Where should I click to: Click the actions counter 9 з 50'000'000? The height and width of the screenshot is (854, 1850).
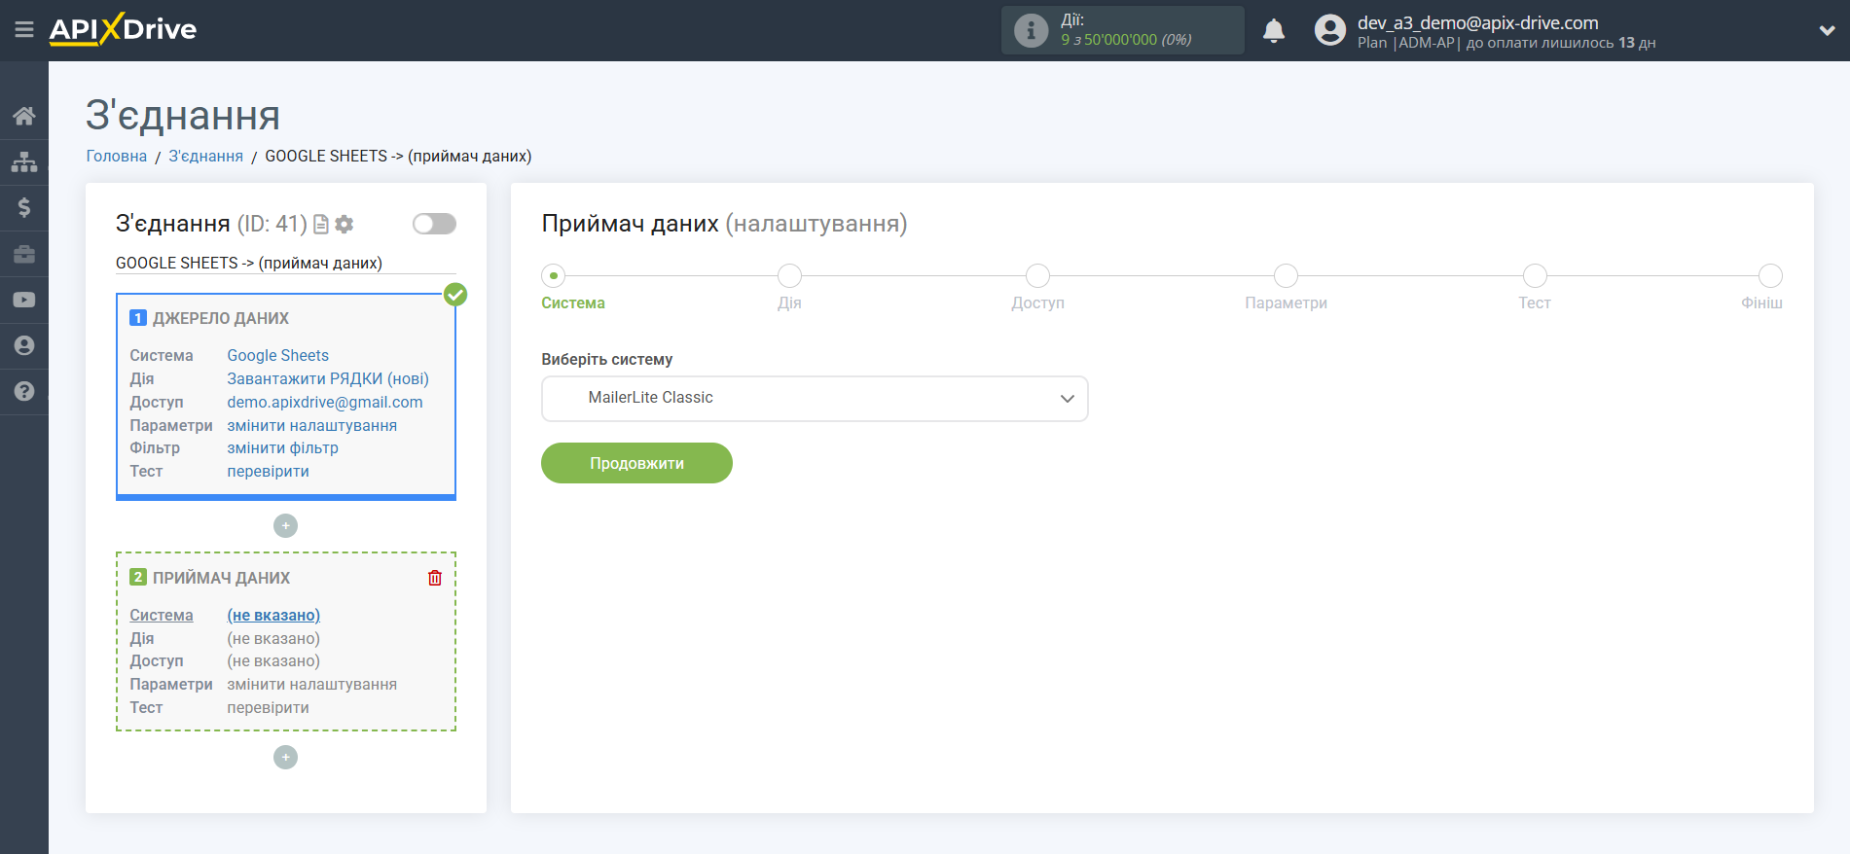pos(1126,40)
